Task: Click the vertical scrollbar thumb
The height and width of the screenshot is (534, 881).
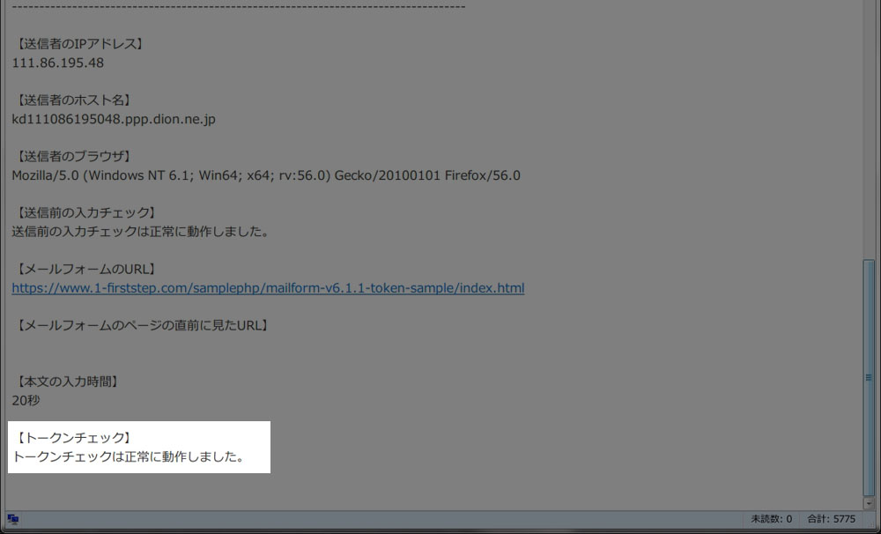Action: [x=869, y=378]
